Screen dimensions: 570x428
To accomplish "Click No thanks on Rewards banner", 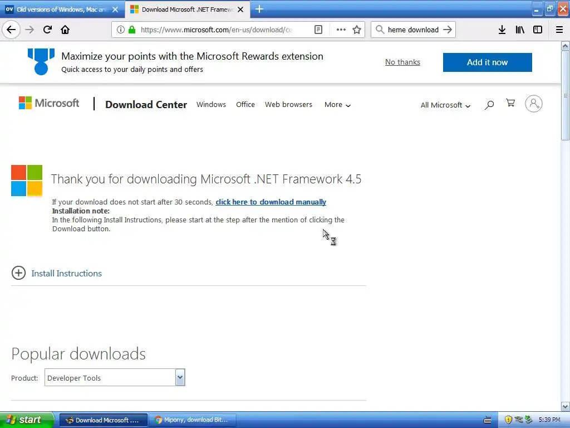I will (402, 62).
